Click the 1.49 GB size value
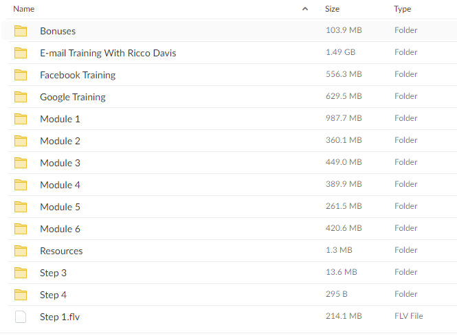457x336 pixels. [340, 52]
